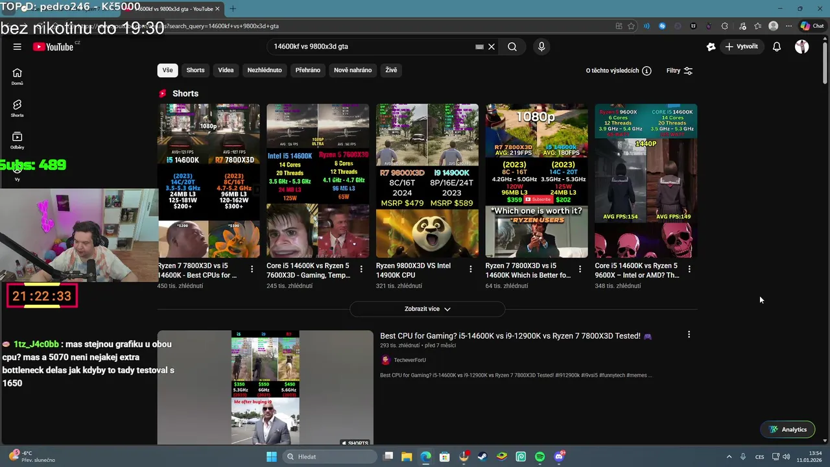Open the Filtry filters panel
830x467 pixels.
pos(680,71)
